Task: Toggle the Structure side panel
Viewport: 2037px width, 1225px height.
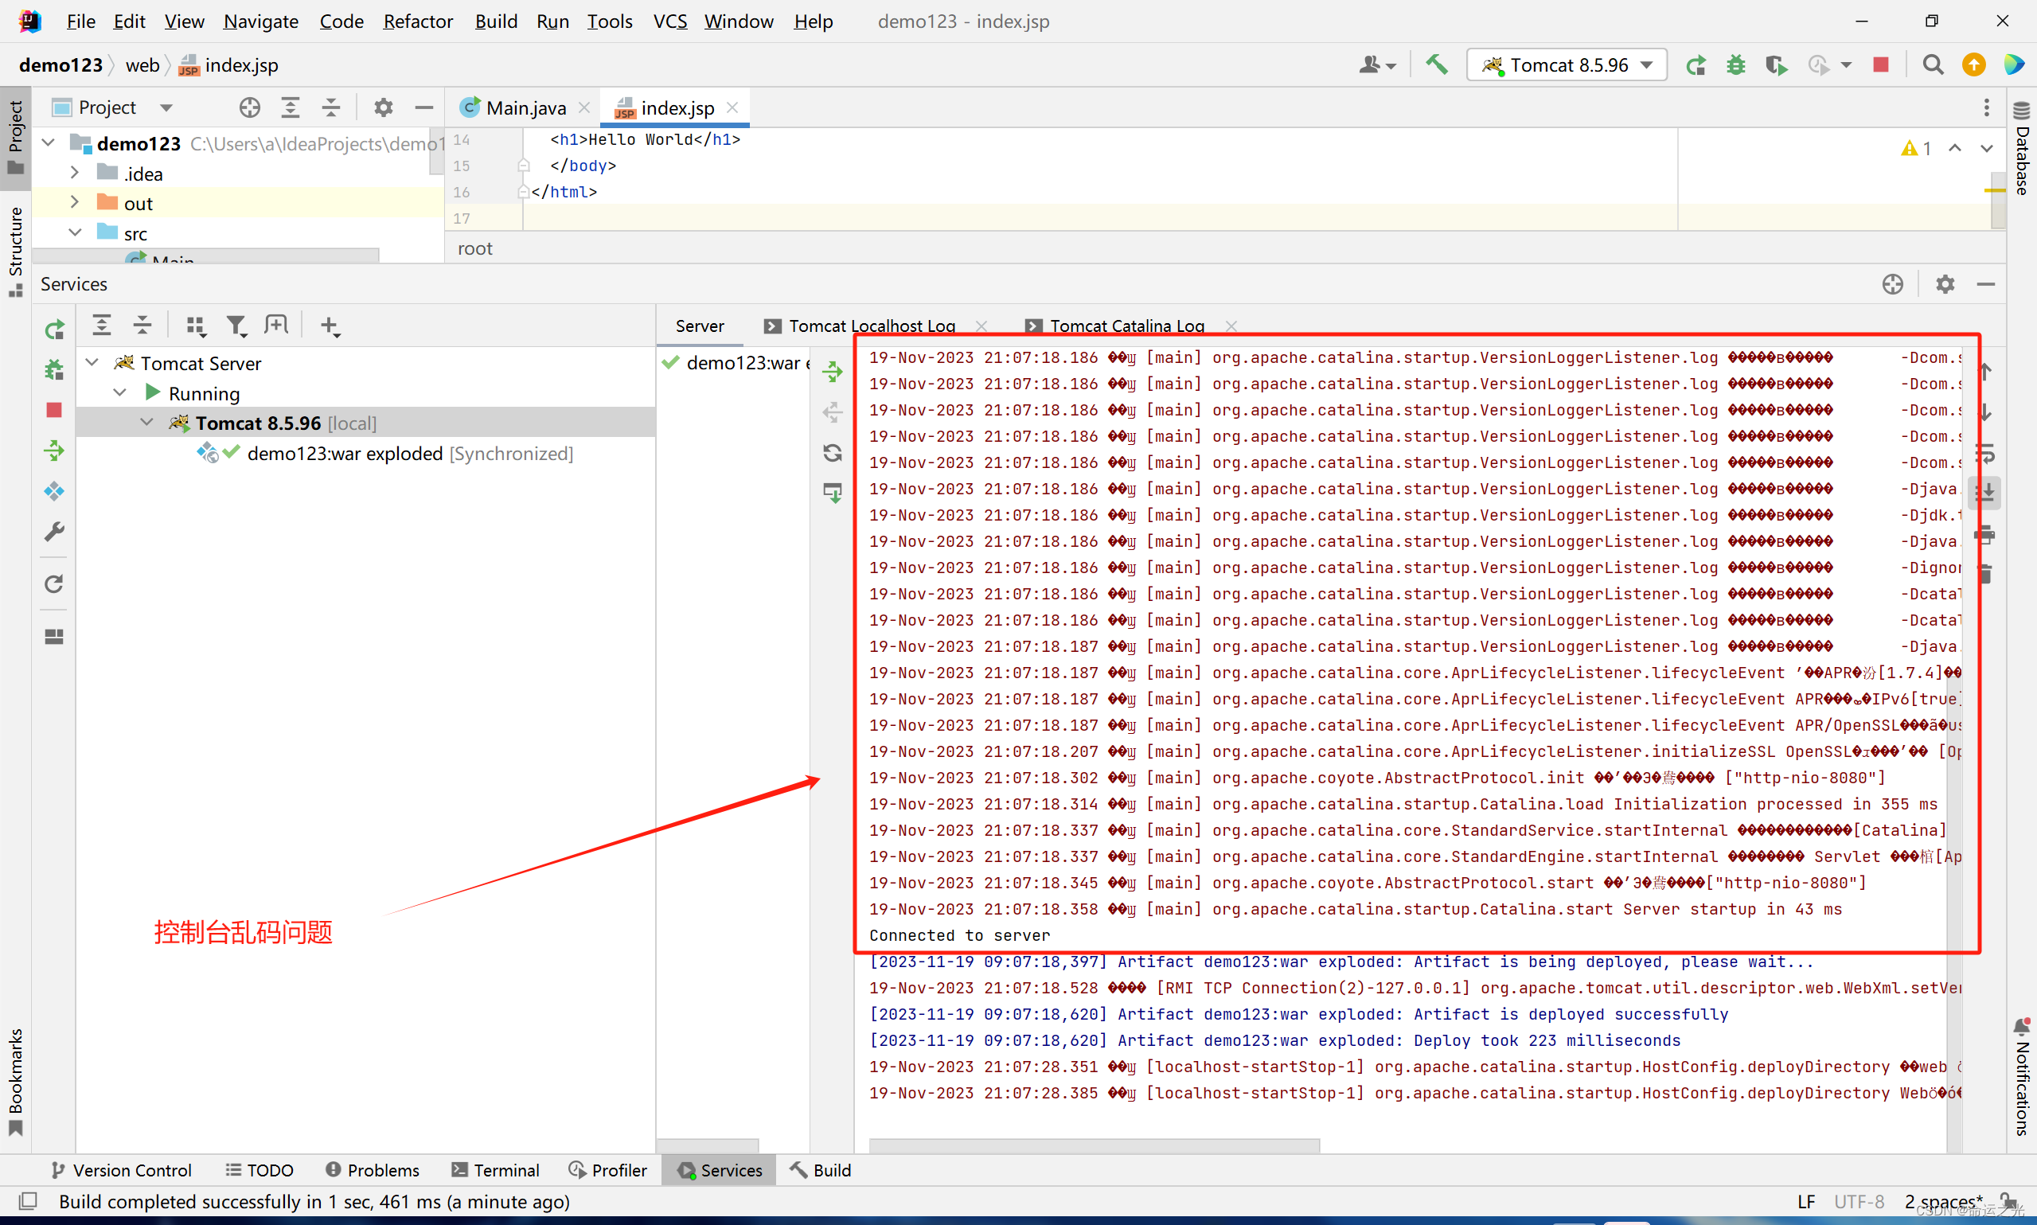Action: click(16, 252)
